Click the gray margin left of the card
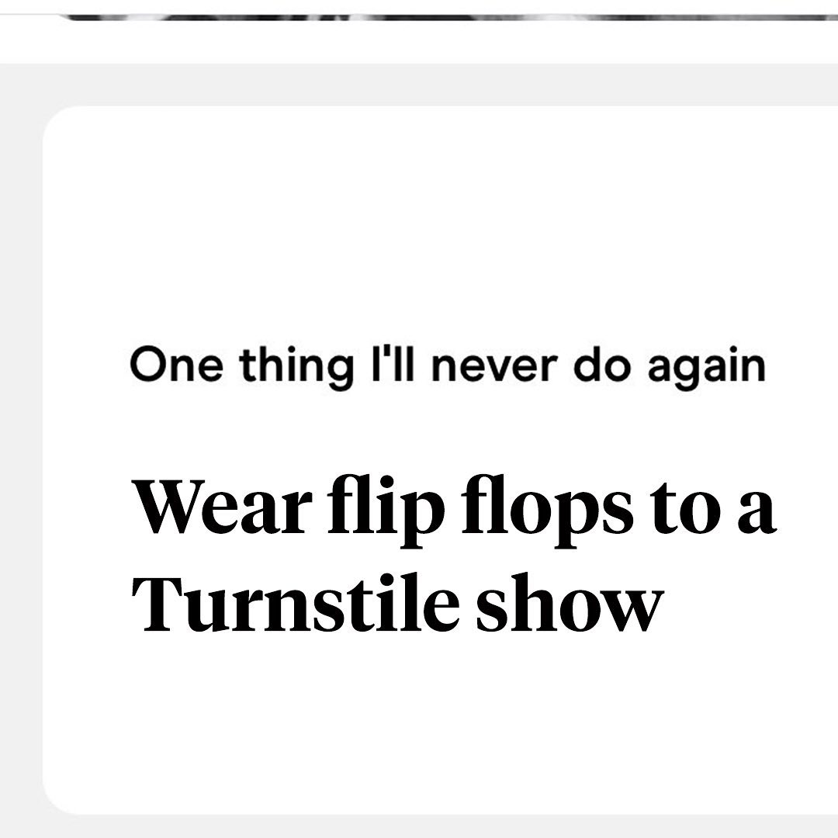838x838 pixels. (x=20, y=466)
